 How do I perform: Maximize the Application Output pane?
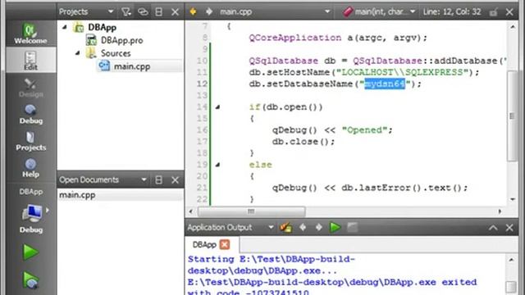pyautogui.click(x=493, y=228)
